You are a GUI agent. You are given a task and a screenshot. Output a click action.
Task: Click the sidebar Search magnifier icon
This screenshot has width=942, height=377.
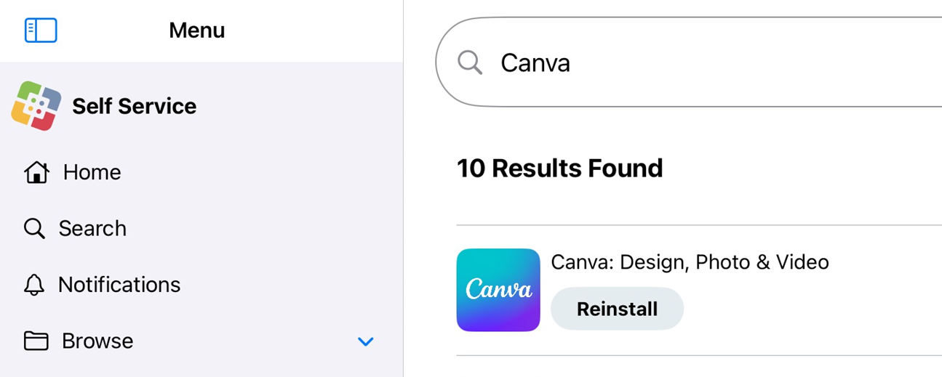point(34,228)
